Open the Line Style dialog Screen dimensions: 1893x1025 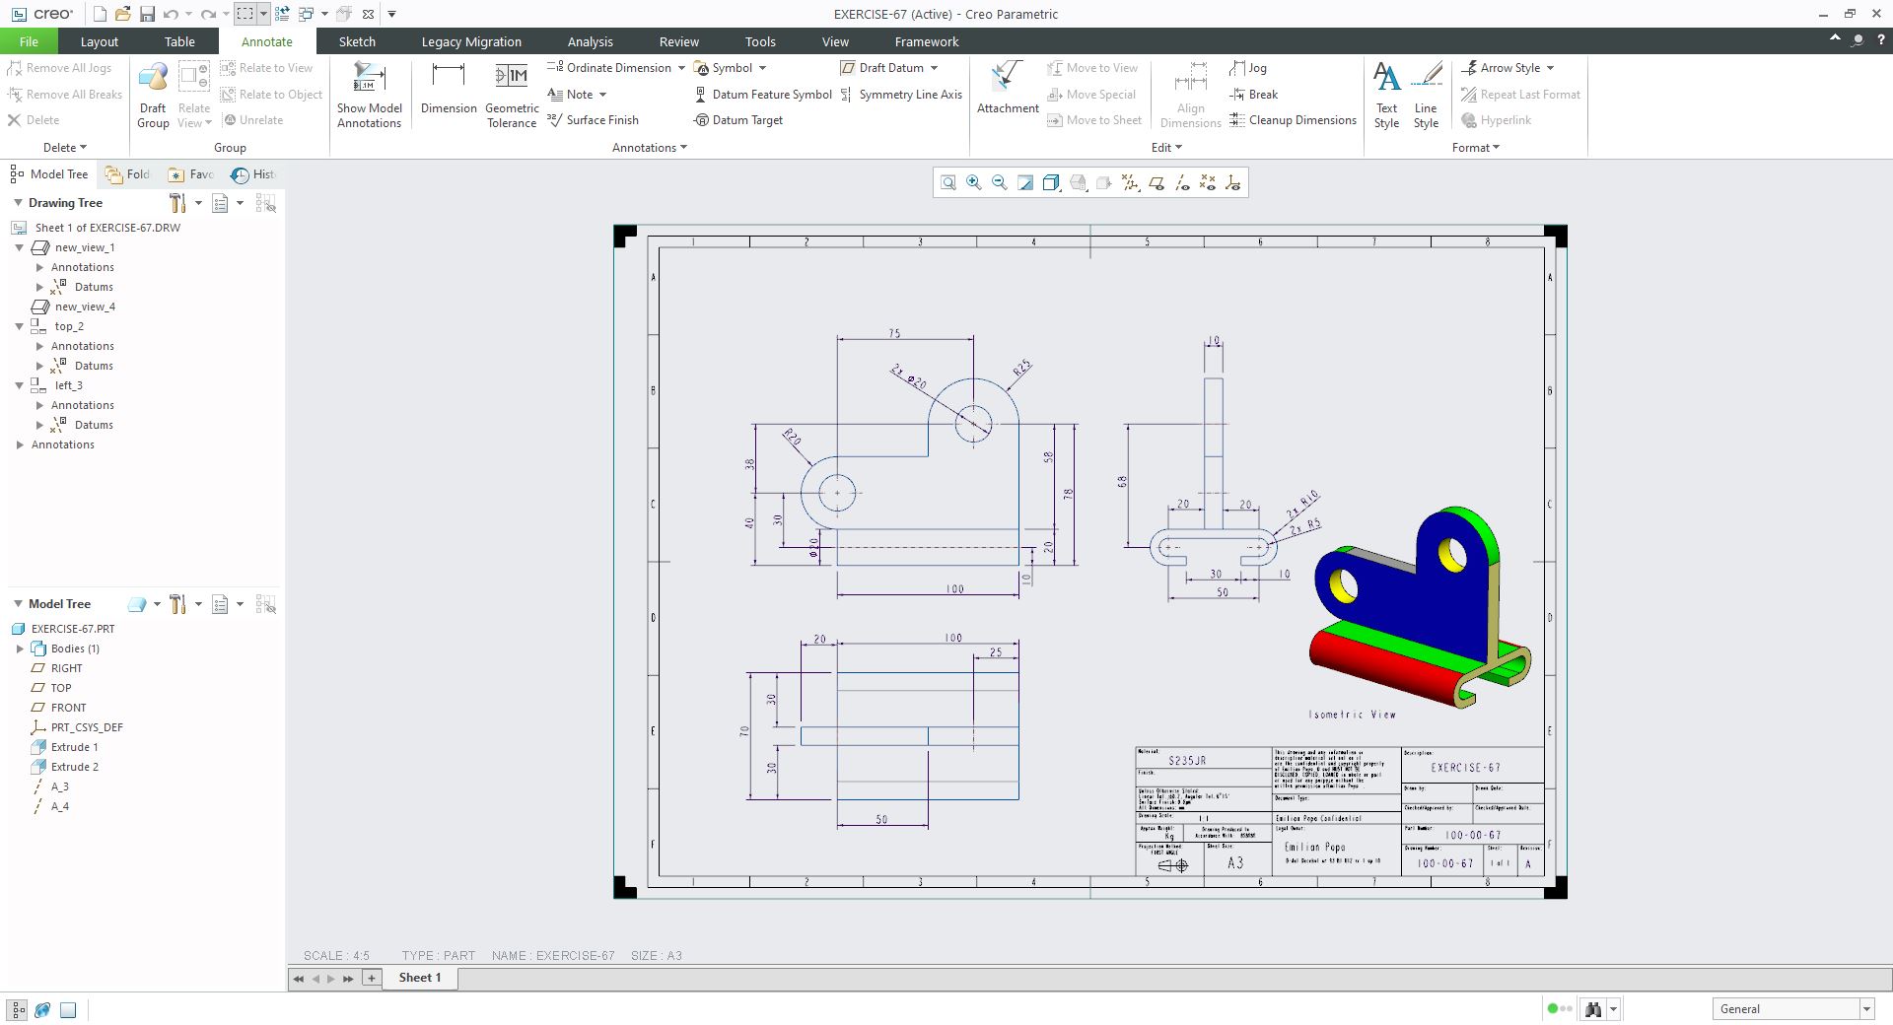pos(1426,95)
